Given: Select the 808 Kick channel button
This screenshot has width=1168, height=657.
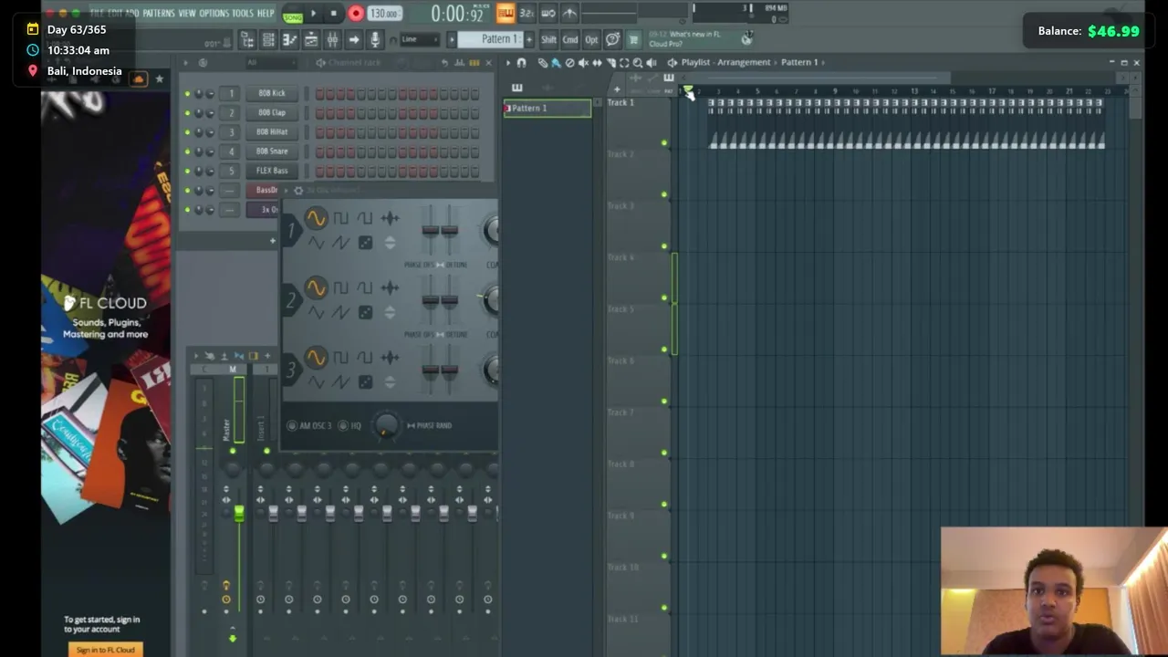Looking at the screenshot, I should click(271, 93).
